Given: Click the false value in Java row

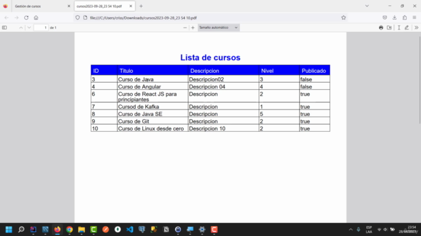Looking at the screenshot, I should tap(314, 79).
